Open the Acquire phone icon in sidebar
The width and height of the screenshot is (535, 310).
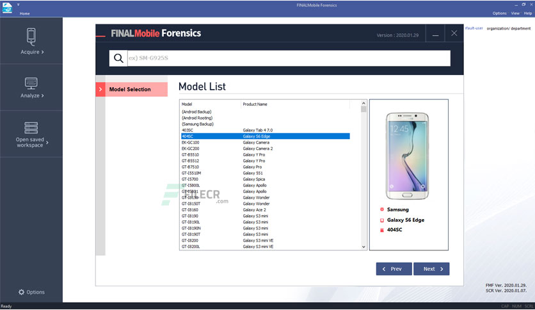coord(31,37)
